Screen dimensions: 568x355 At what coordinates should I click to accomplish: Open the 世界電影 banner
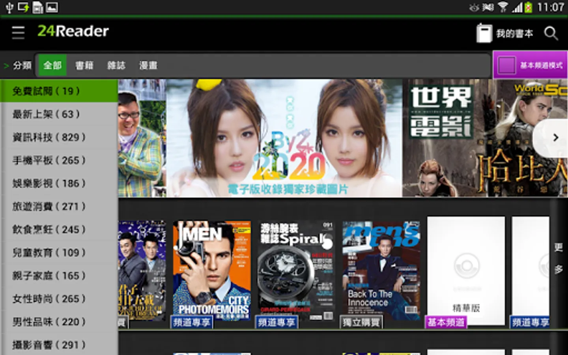[x=485, y=138]
